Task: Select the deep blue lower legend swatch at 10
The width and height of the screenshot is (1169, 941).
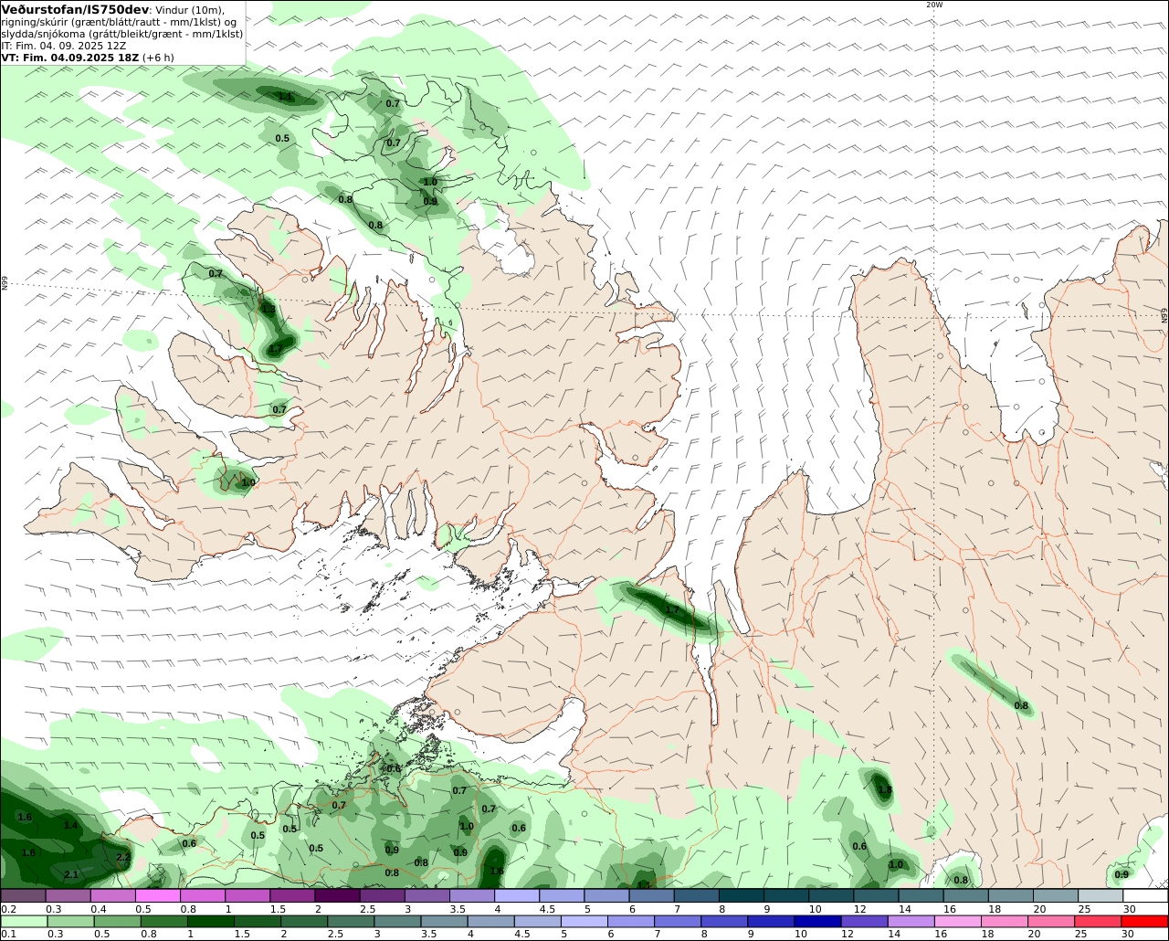Action: [816, 921]
